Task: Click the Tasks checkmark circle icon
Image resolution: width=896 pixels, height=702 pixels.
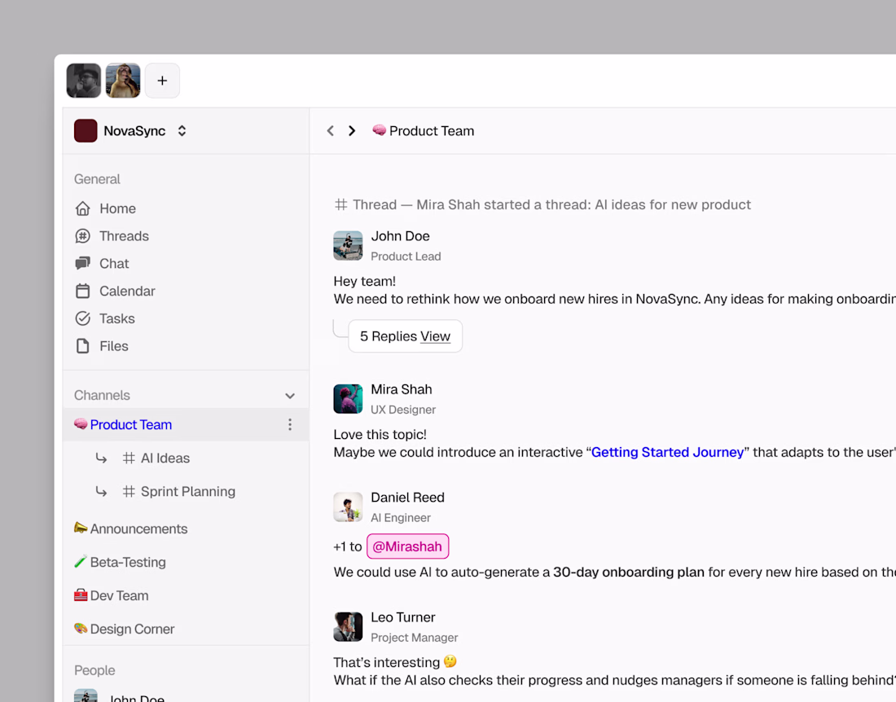Action: pos(83,318)
